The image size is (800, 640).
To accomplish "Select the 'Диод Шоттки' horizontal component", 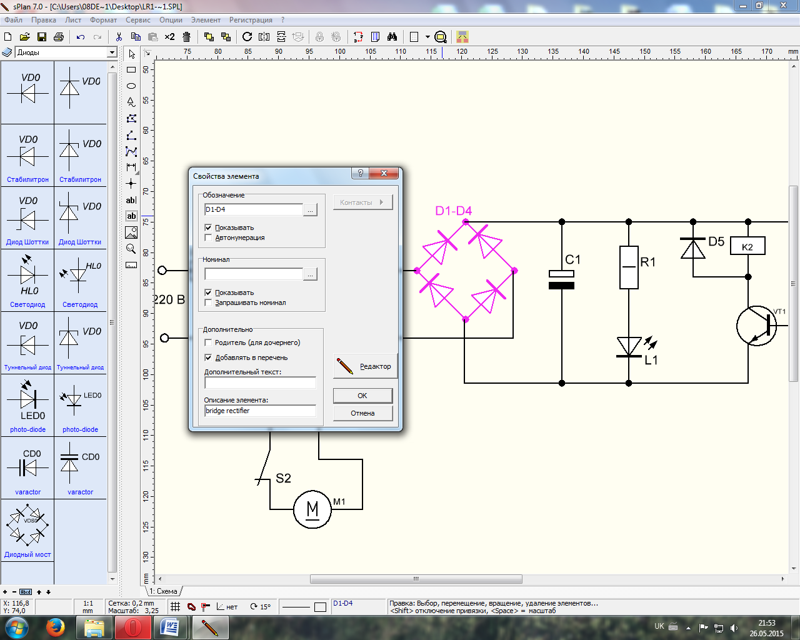I will 27,219.
